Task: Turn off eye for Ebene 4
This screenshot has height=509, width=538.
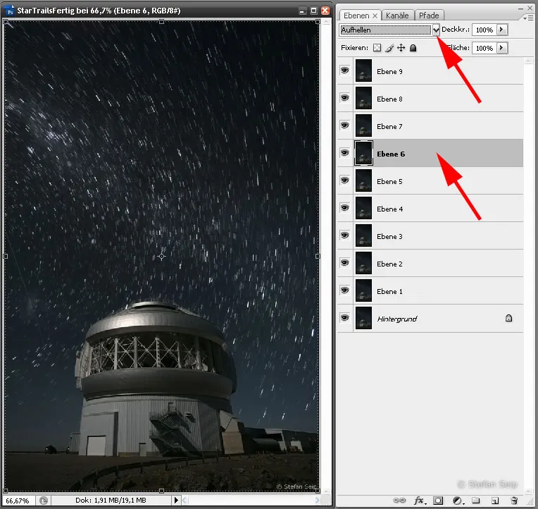Action: [x=344, y=208]
